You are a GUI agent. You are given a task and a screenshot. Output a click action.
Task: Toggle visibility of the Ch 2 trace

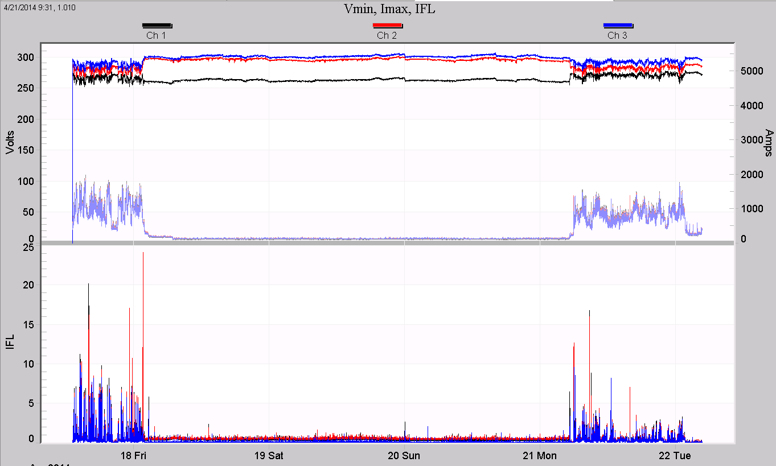point(388,24)
